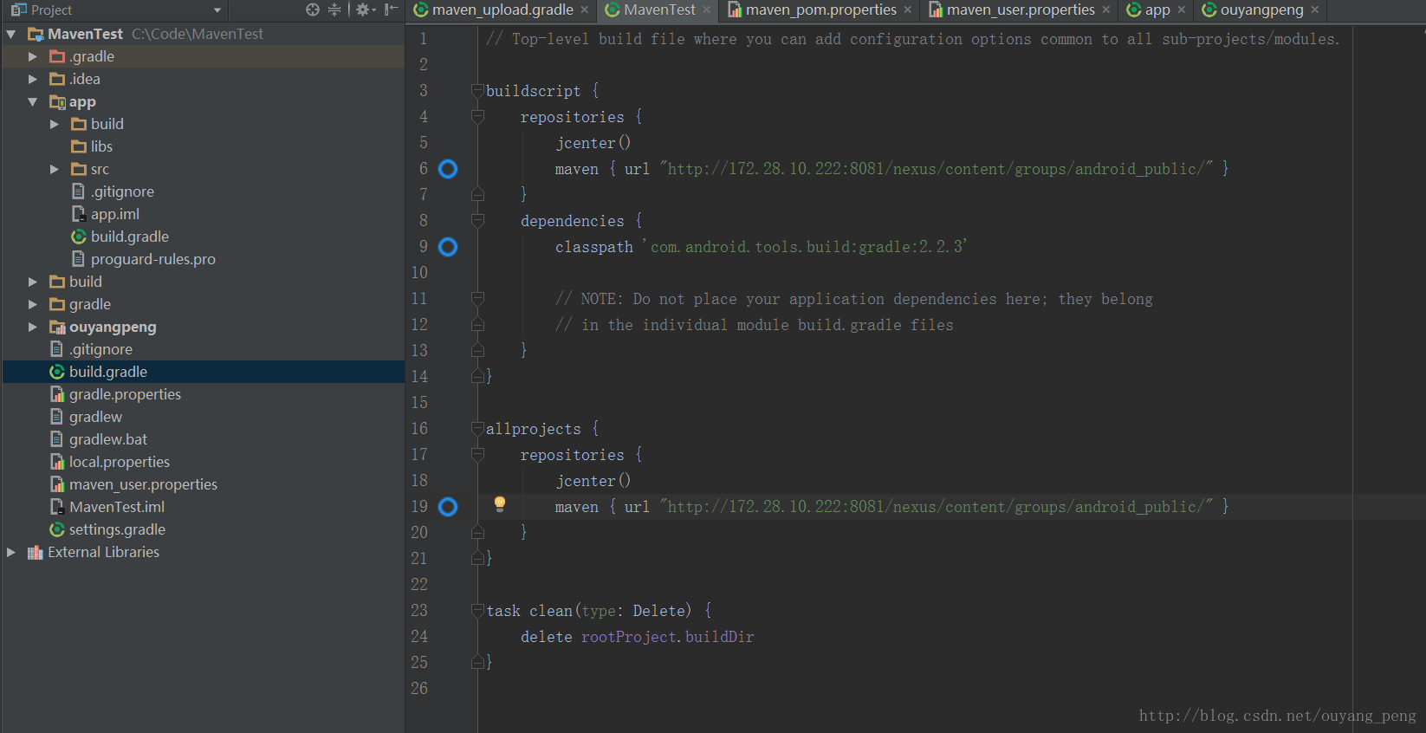Select the root .gitignore file
The height and width of the screenshot is (733, 1426).
click(100, 349)
